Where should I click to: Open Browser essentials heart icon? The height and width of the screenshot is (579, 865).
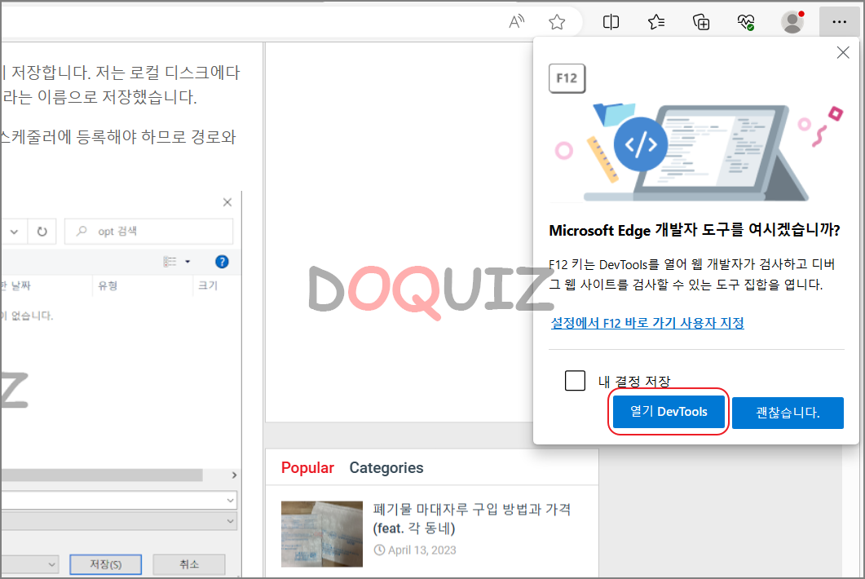click(746, 22)
